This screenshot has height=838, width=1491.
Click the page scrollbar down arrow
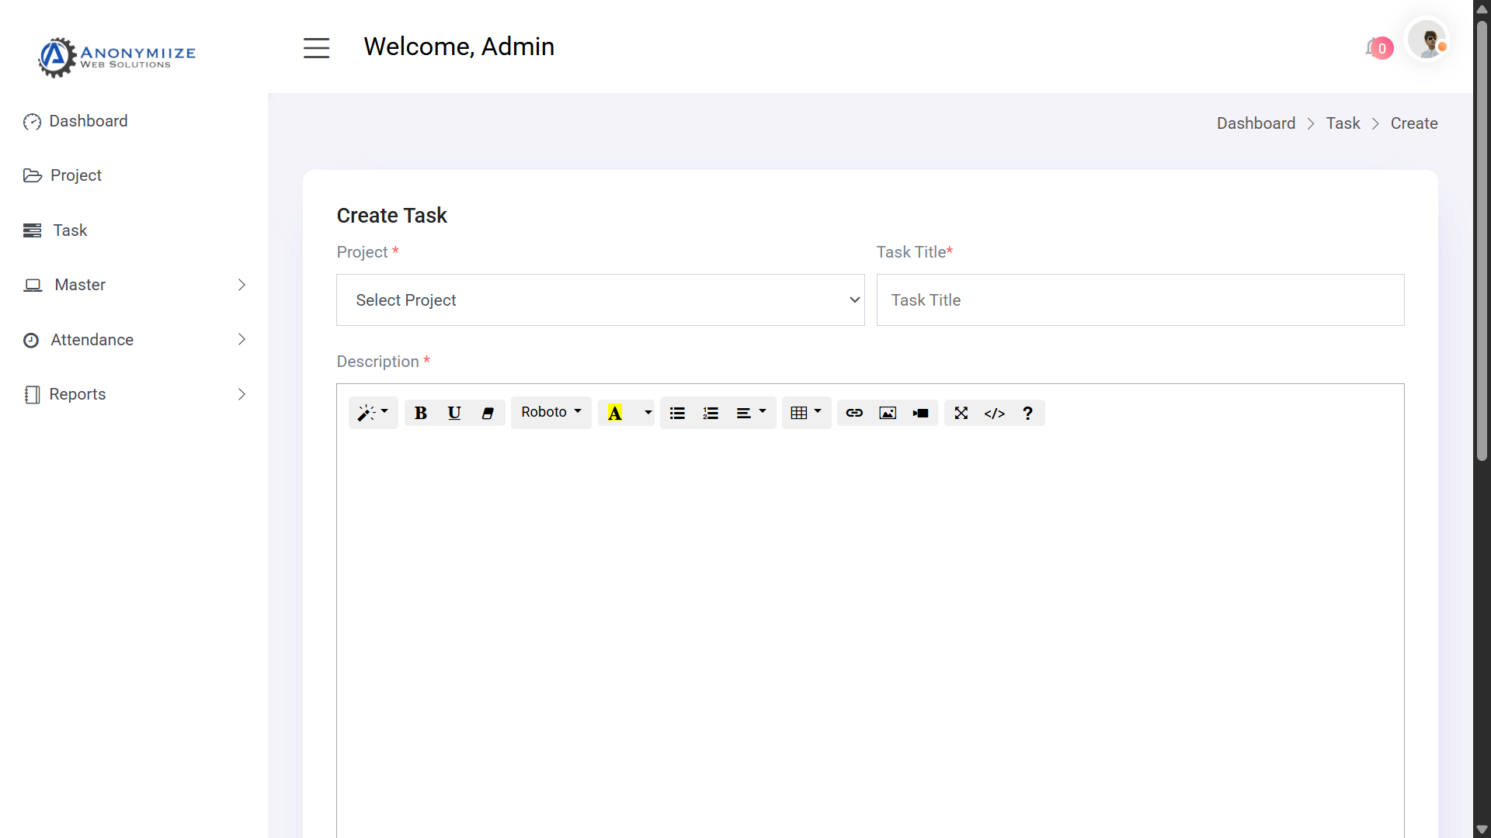(1482, 829)
